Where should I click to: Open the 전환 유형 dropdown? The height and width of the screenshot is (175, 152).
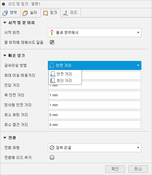tap(95, 148)
